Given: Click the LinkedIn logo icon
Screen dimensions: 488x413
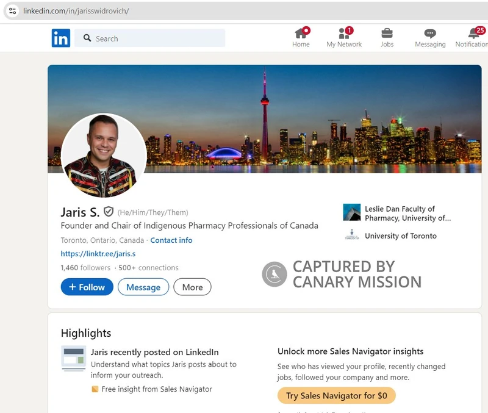Looking at the screenshot, I should pyautogui.click(x=61, y=38).
